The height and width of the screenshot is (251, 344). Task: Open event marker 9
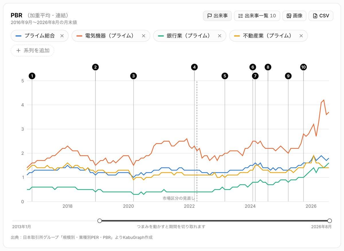288,76
